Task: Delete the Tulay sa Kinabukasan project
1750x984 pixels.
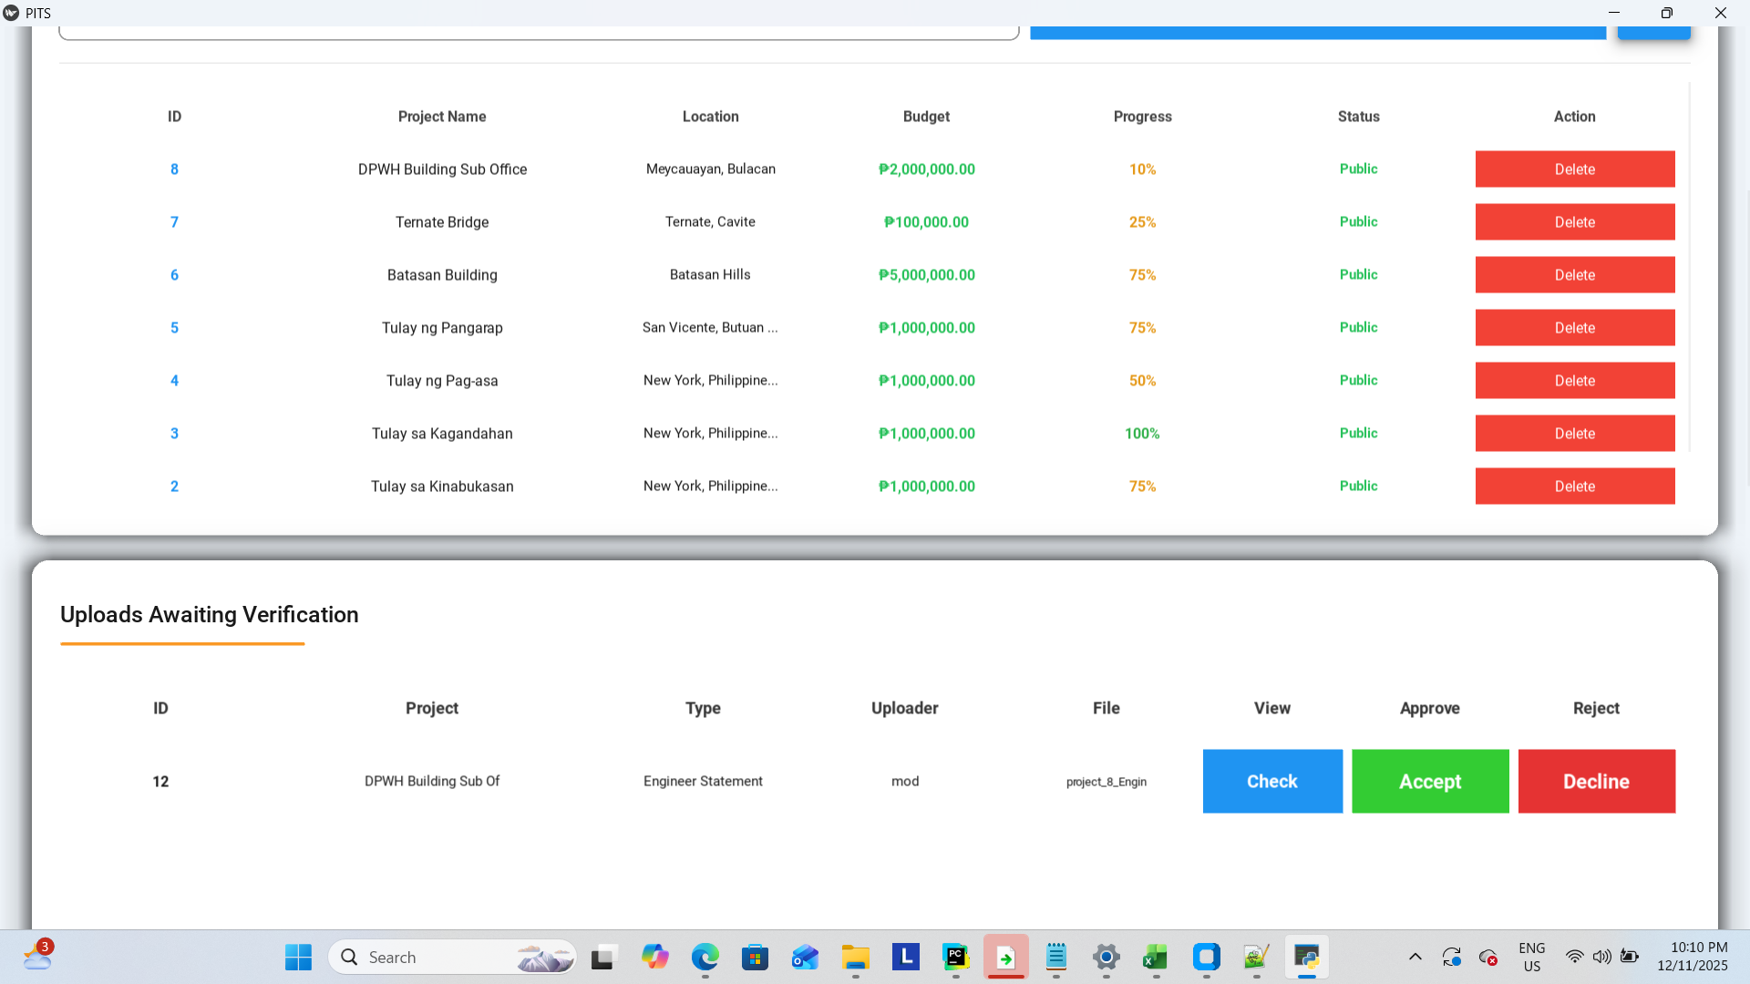Action: coord(1575,487)
